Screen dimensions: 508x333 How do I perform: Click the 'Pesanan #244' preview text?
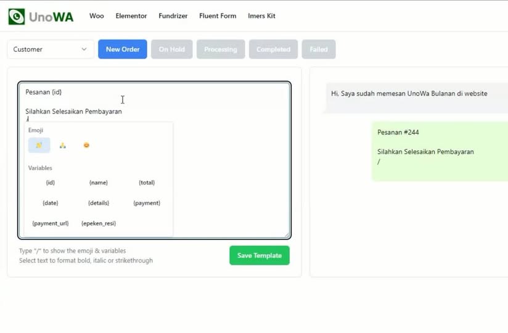tap(398, 132)
